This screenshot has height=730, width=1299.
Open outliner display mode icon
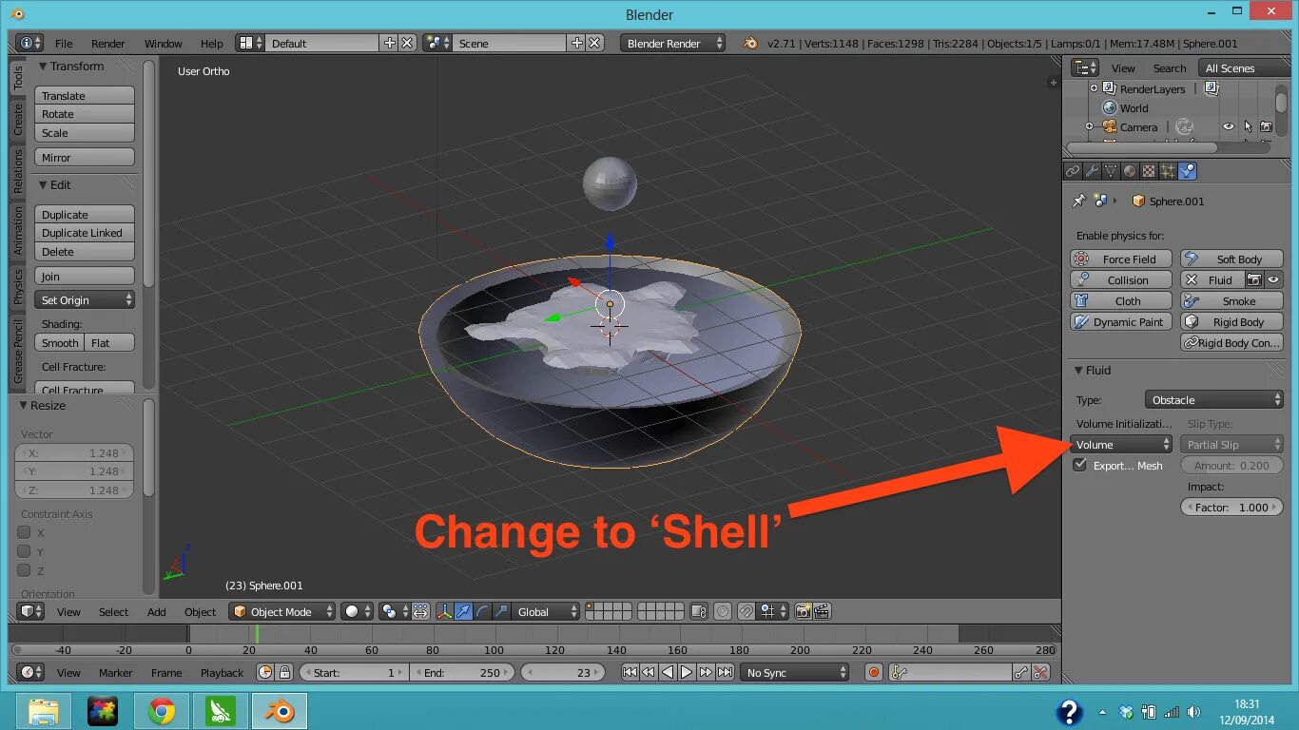[x=1085, y=67]
